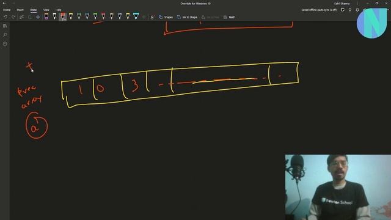Select the dark green pen
This screenshot has height=220, width=391.
pyautogui.click(x=79, y=16)
